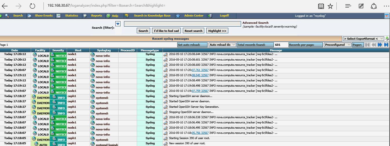Click details icon for OpenSSH Server Key Generation
The width and height of the screenshot is (390, 146).
pyautogui.click(x=165, y=107)
